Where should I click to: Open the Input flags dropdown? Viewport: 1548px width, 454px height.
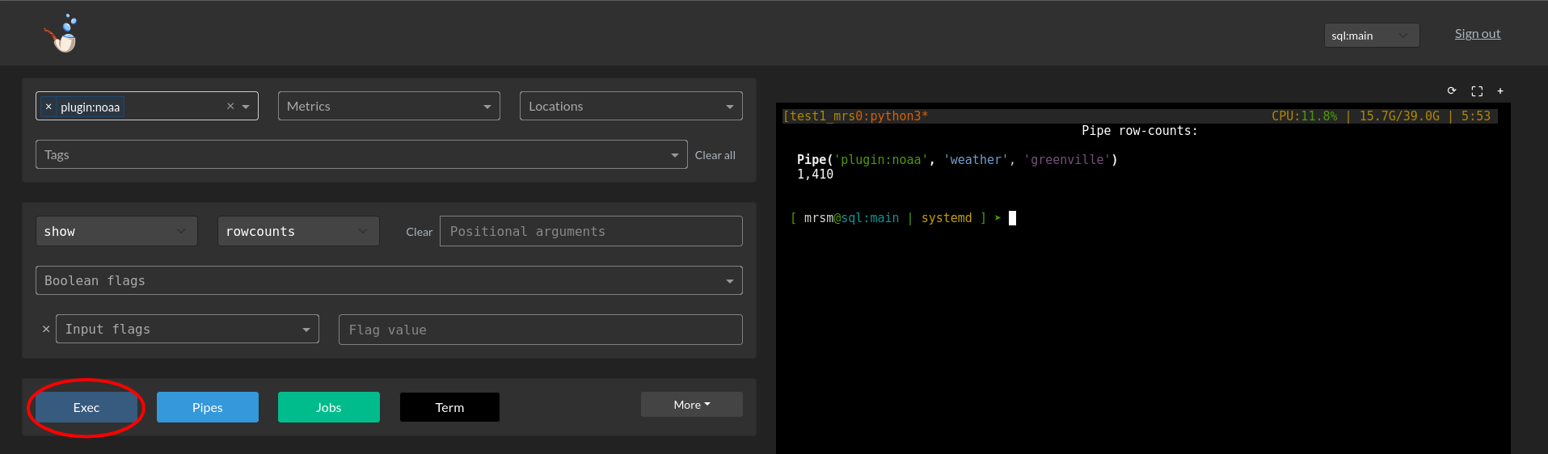pos(188,329)
